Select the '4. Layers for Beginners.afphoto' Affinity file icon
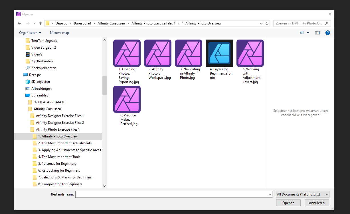Viewport: 350px width, 214px height. point(219,53)
